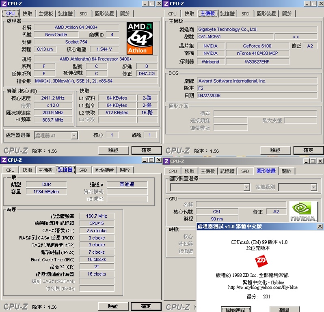The image size is (324, 312).
Task: Close the CPUmark 處理器測試 dialog
Action: (x=320, y=227)
